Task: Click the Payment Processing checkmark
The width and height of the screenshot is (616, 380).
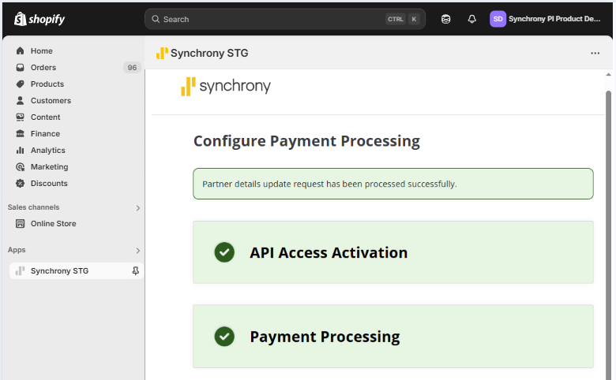Action: click(224, 337)
